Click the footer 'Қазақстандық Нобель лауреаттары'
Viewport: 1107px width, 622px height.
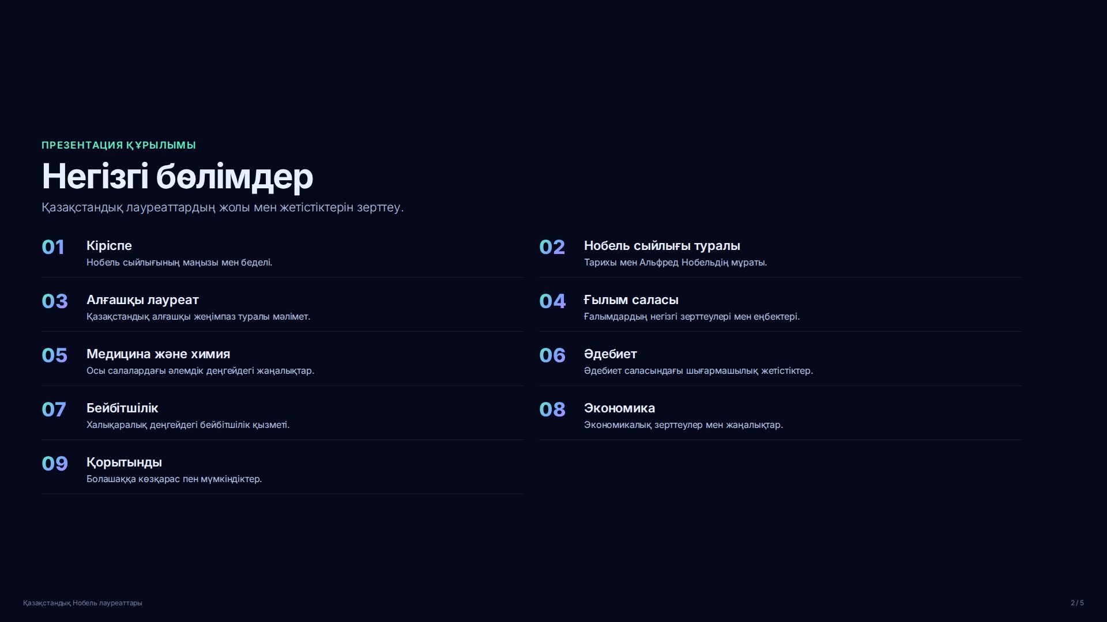[x=82, y=603]
